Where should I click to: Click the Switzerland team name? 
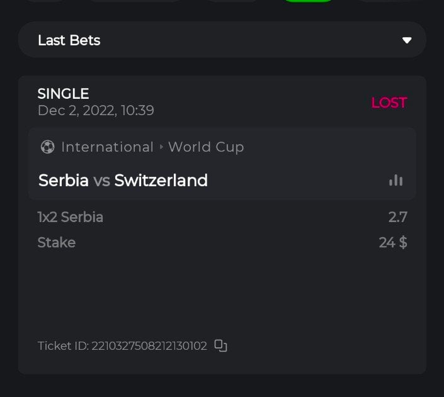click(161, 181)
